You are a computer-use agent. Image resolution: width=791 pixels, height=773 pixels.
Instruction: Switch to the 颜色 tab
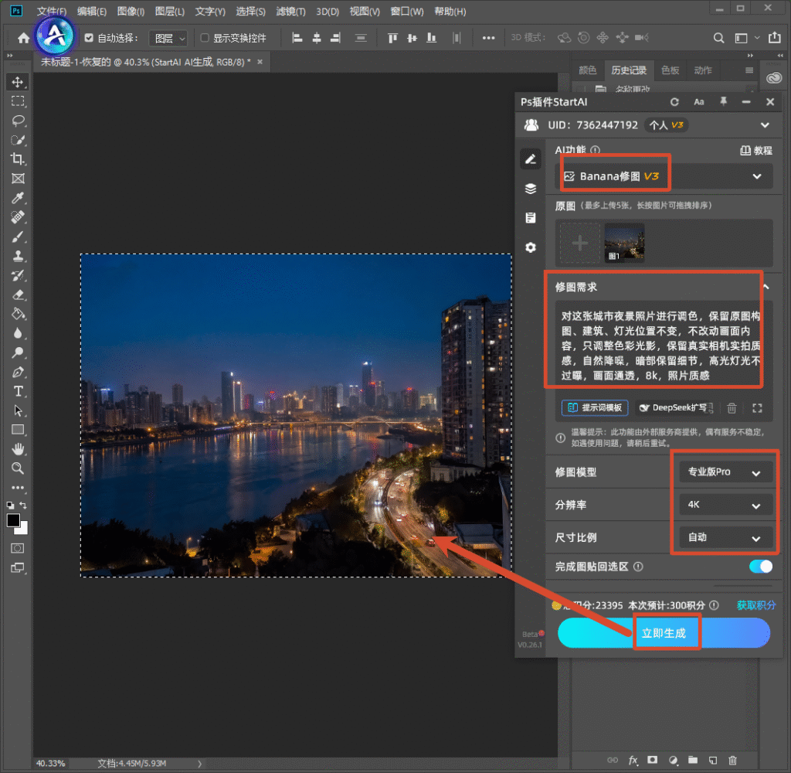point(587,70)
